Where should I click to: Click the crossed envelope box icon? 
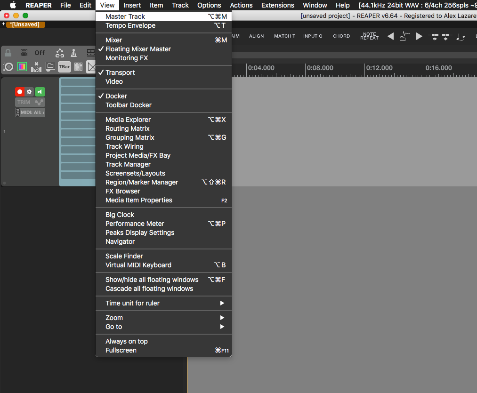coord(91,67)
